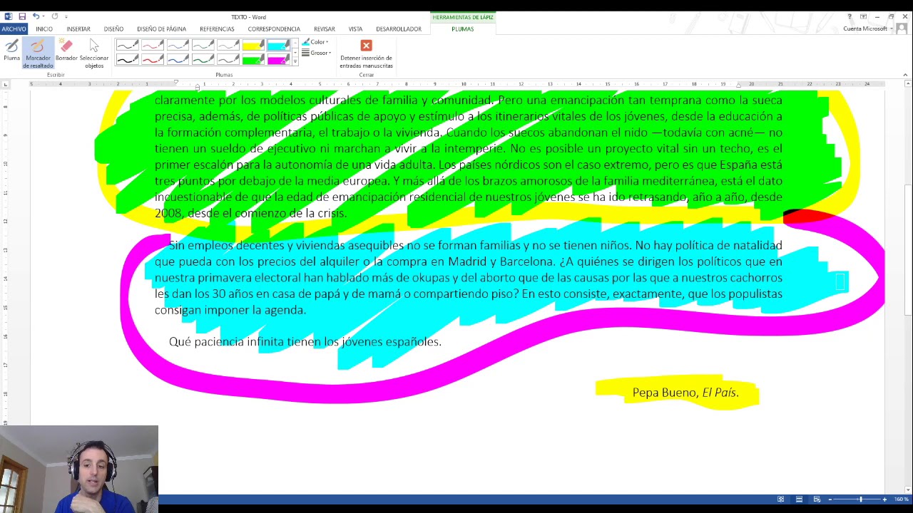The height and width of the screenshot is (513, 913).
Task: Click Seleccionar objetos arrow tool
Action: pos(94,53)
